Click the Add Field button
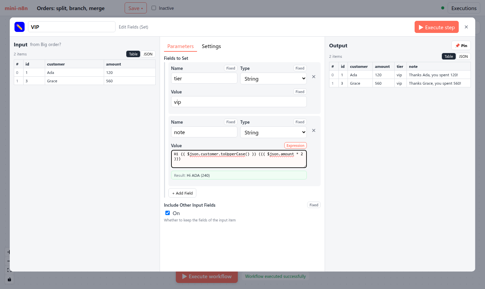Image resolution: width=485 pixels, height=289 pixels. [182, 193]
